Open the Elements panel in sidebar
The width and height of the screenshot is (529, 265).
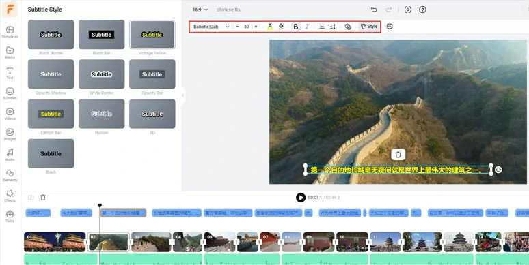coord(10,176)
